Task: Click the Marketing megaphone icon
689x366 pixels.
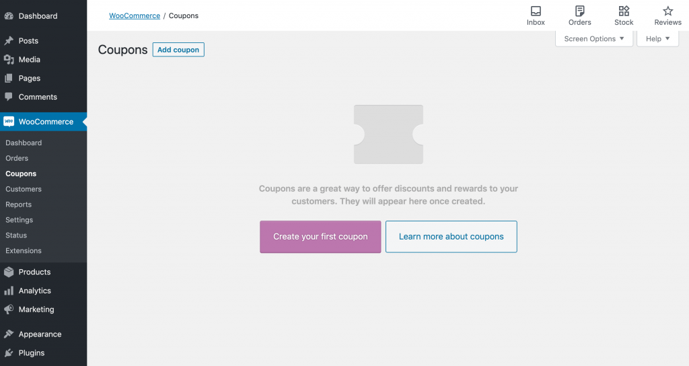Action: coord(9,309)
